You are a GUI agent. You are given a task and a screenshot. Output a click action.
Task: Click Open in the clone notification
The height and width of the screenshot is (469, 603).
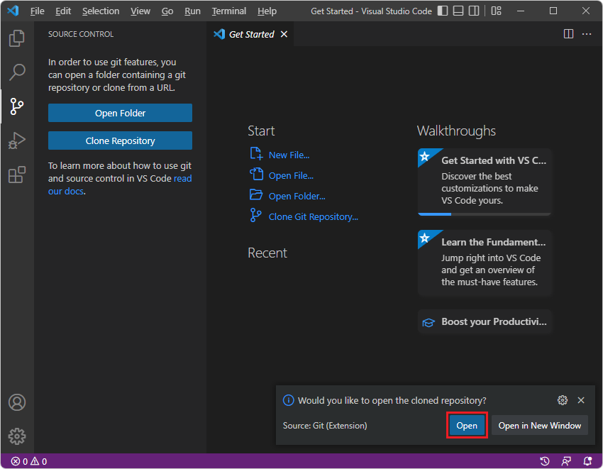tap(467, 425)
